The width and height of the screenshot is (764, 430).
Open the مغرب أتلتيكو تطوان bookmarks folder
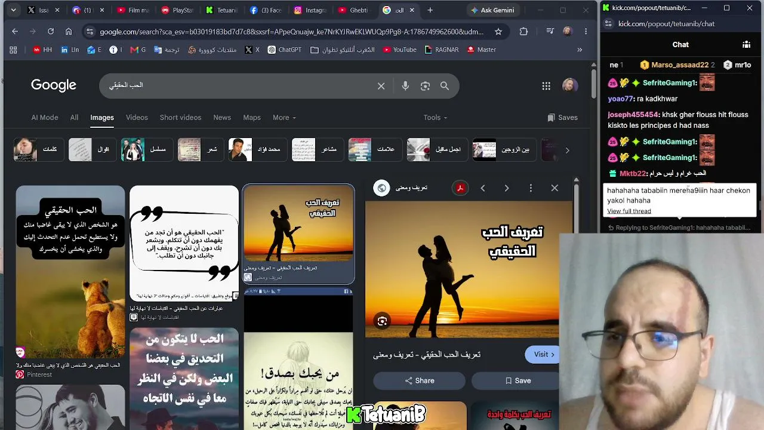pos(343,50)
